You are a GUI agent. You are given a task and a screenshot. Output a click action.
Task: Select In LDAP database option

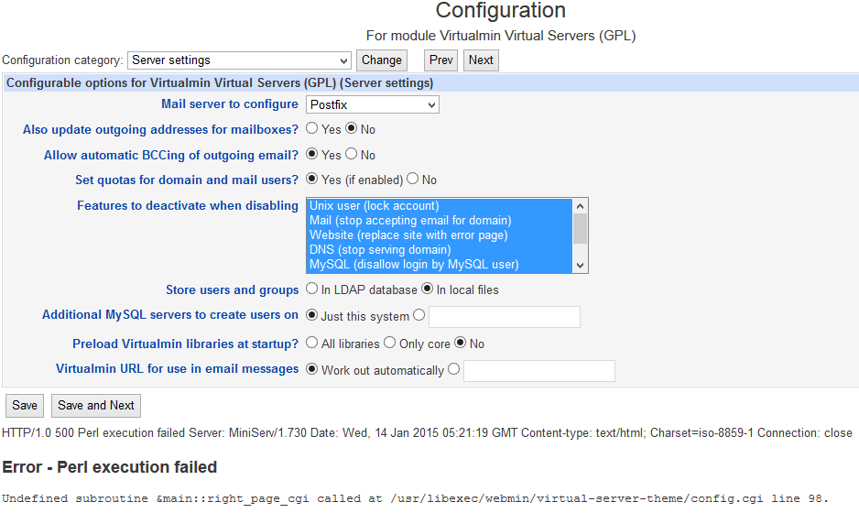pos(311,289)
